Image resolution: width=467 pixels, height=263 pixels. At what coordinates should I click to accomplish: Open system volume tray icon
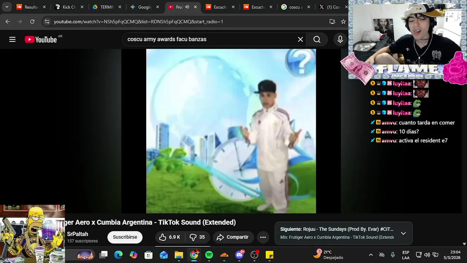pos(427,255)
